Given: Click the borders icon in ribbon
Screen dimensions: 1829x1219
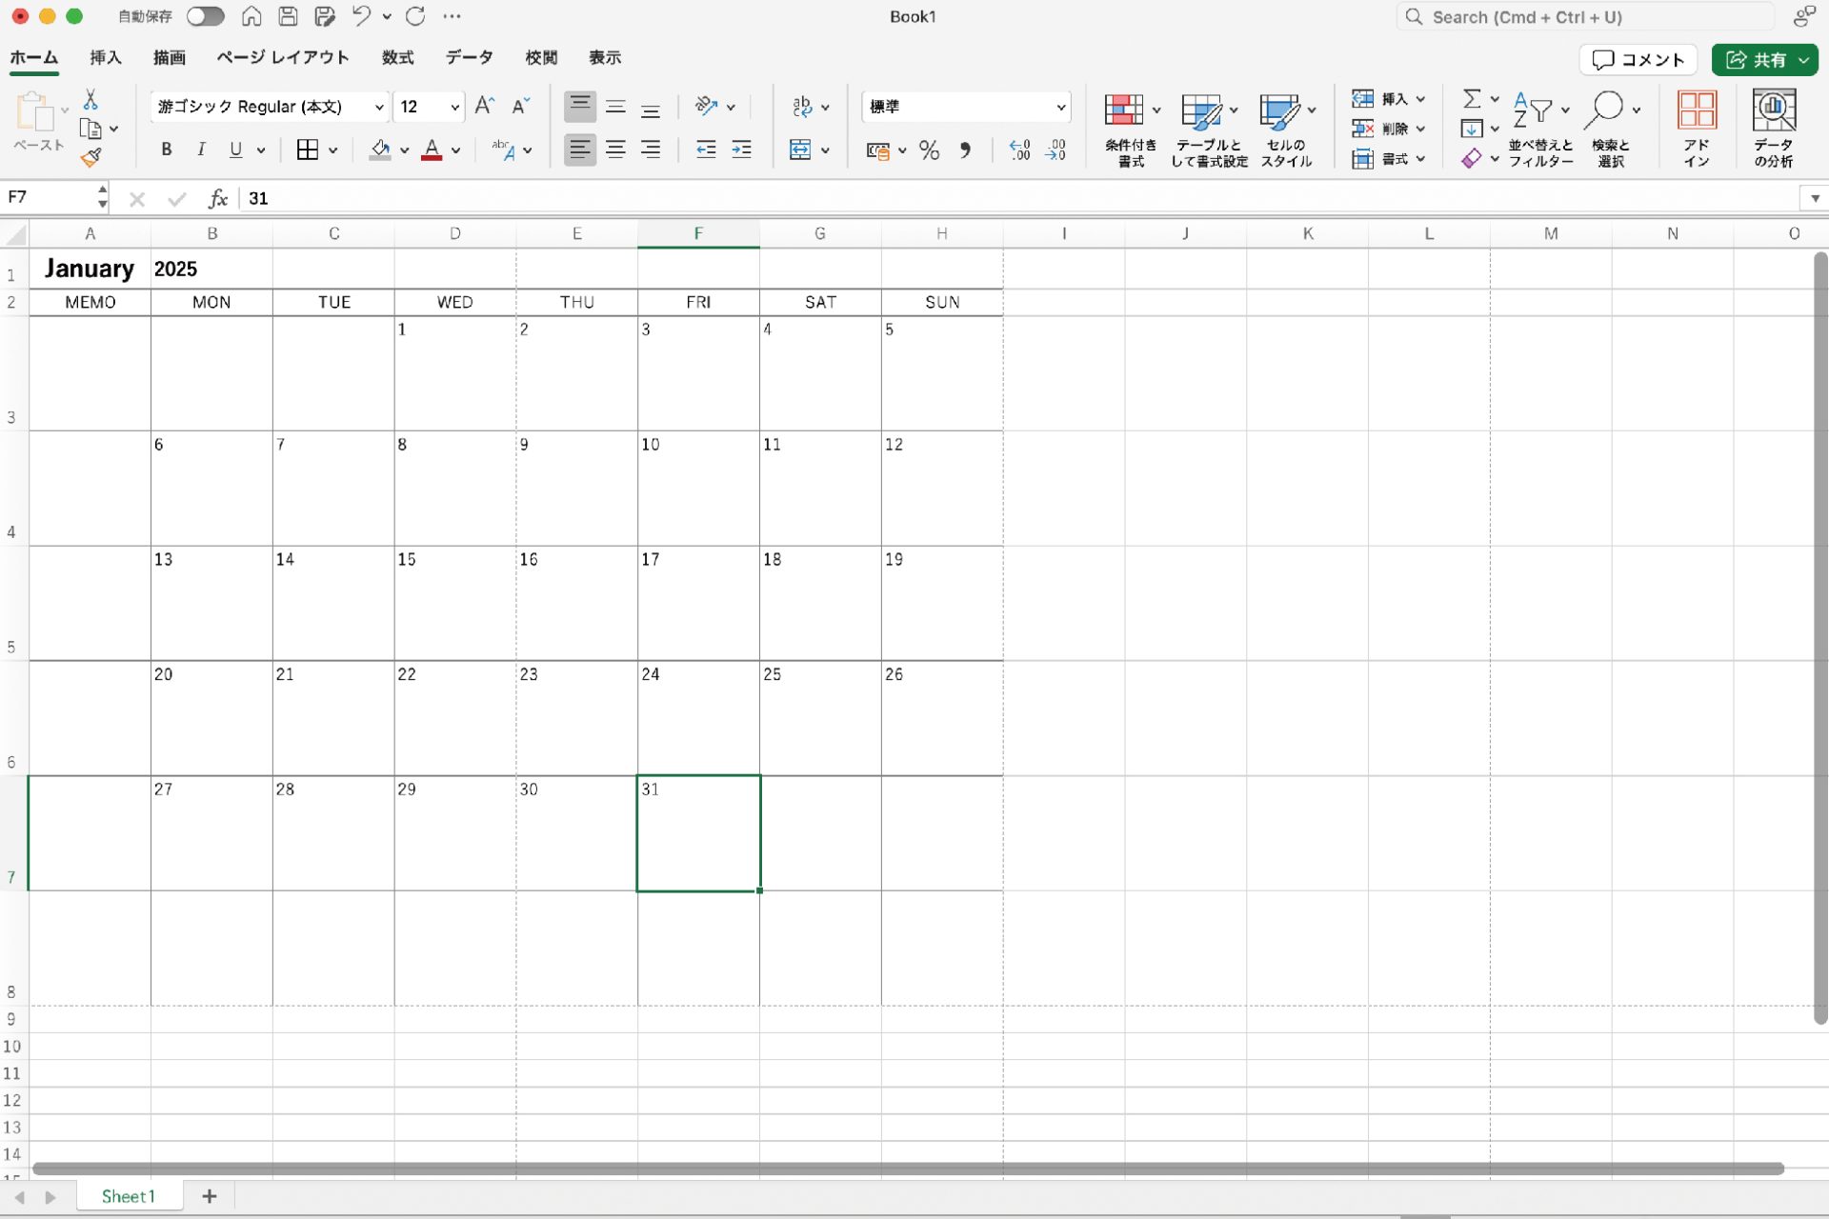Looking at the screenshot, I should [x=307, y=150].
